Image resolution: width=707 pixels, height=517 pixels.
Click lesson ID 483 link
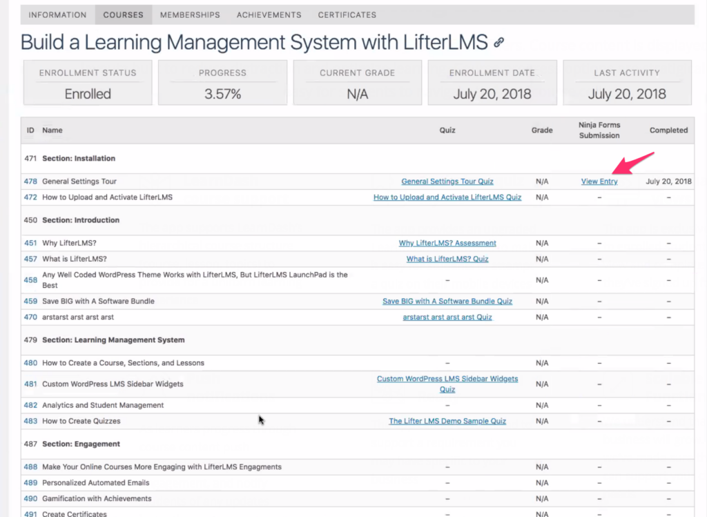pos(30,421)
